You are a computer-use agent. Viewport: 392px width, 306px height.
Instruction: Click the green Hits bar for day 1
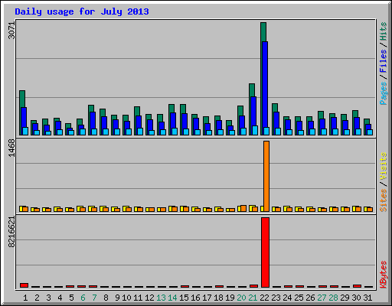click(x=22, y=99)
